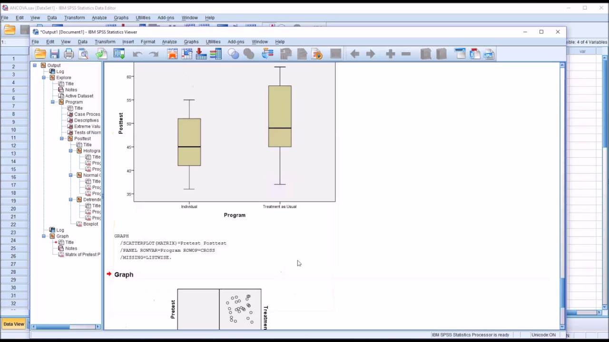This screenshot has width=609, height=342.
Task: Click the Go to Data icon
Action: tap(172, 54)
